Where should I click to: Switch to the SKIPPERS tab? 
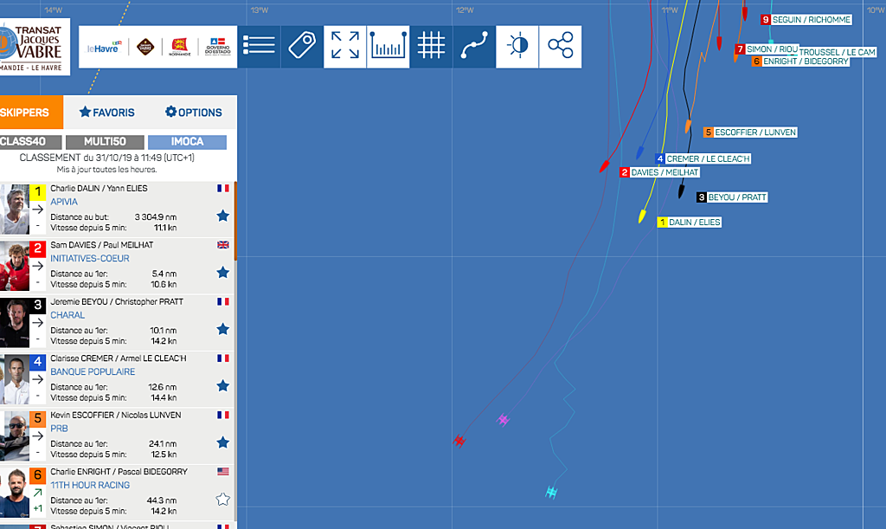[29, 113]
